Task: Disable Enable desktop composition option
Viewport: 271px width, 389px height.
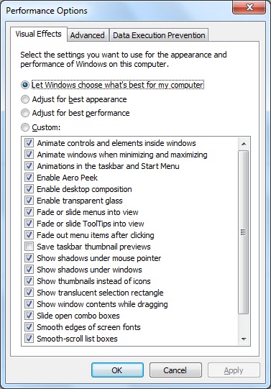Action: [29, 189]
